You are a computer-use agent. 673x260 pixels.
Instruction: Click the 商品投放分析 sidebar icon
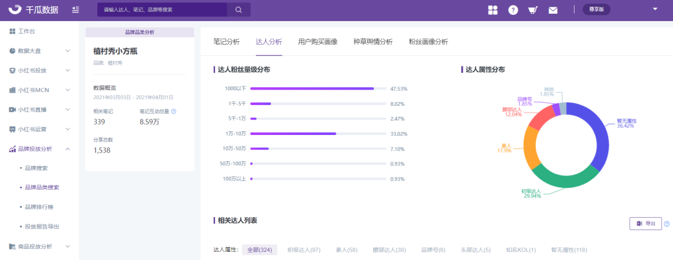(12, 246)
